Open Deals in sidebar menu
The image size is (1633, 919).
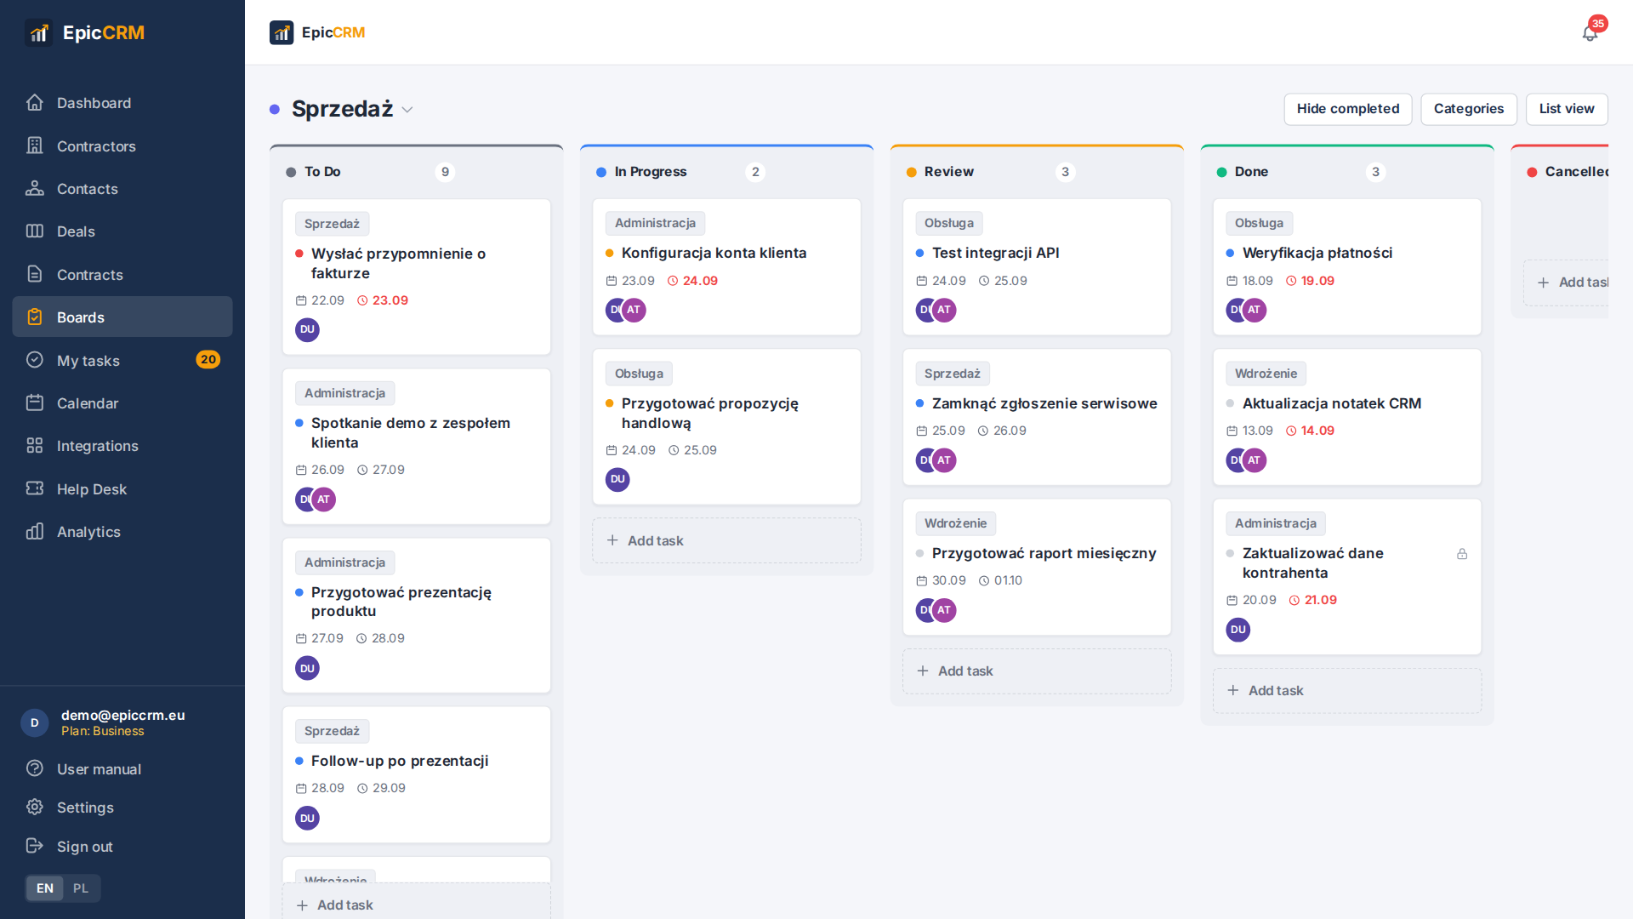click(122, 231)
